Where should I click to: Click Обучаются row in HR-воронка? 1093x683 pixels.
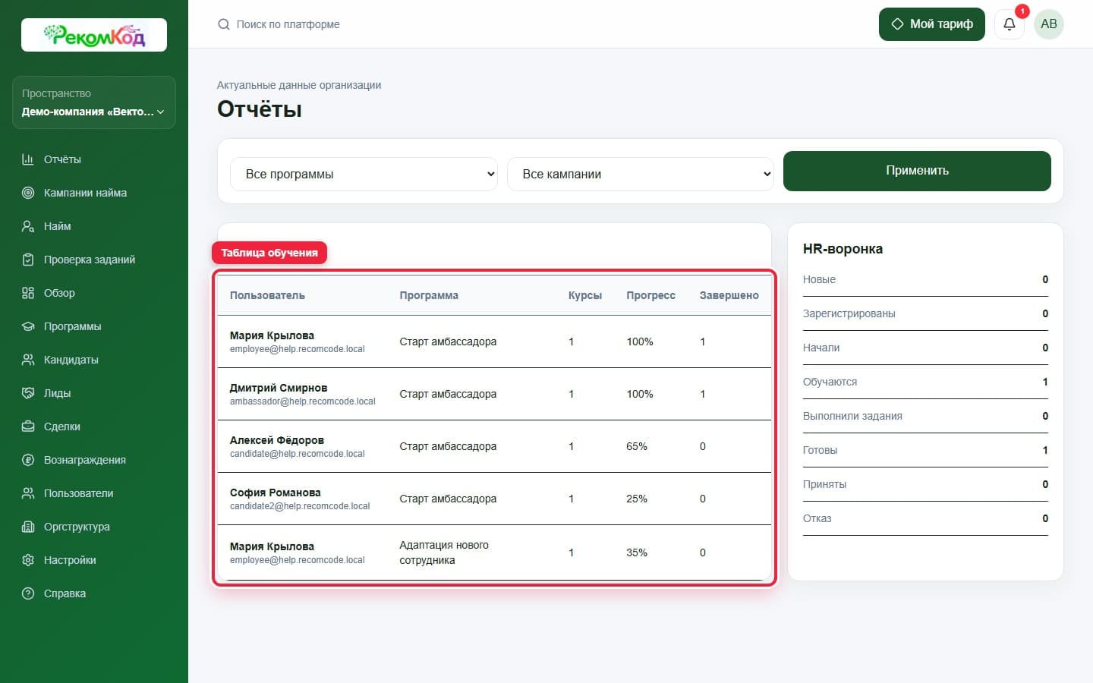(925, 382)
